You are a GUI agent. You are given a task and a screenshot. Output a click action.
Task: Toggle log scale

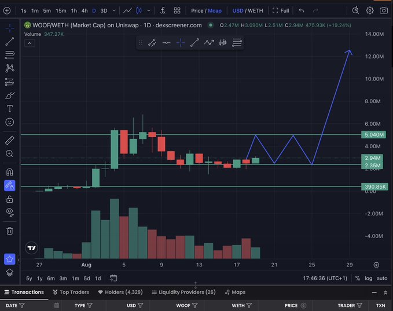(369, 279)
